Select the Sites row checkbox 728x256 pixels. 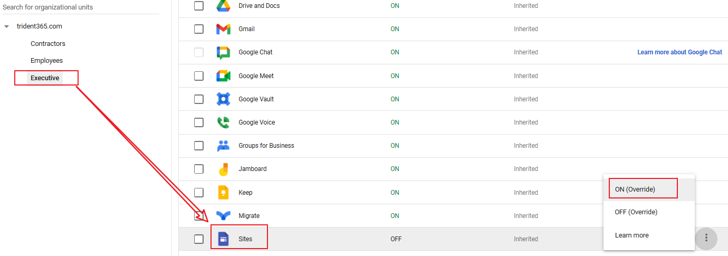[198, 239]
